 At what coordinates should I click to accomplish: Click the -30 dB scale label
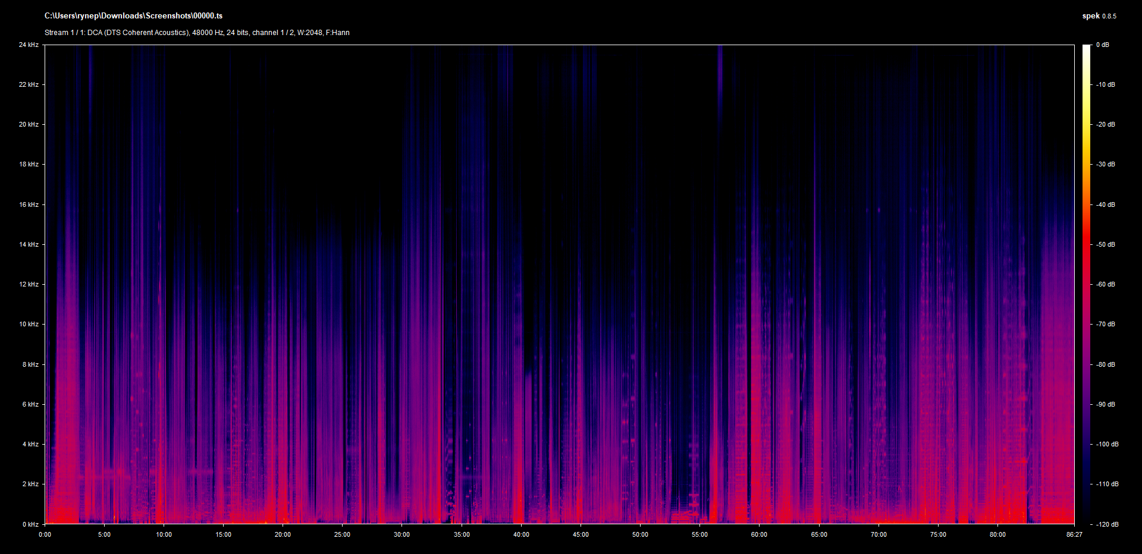coord(1105,165)
